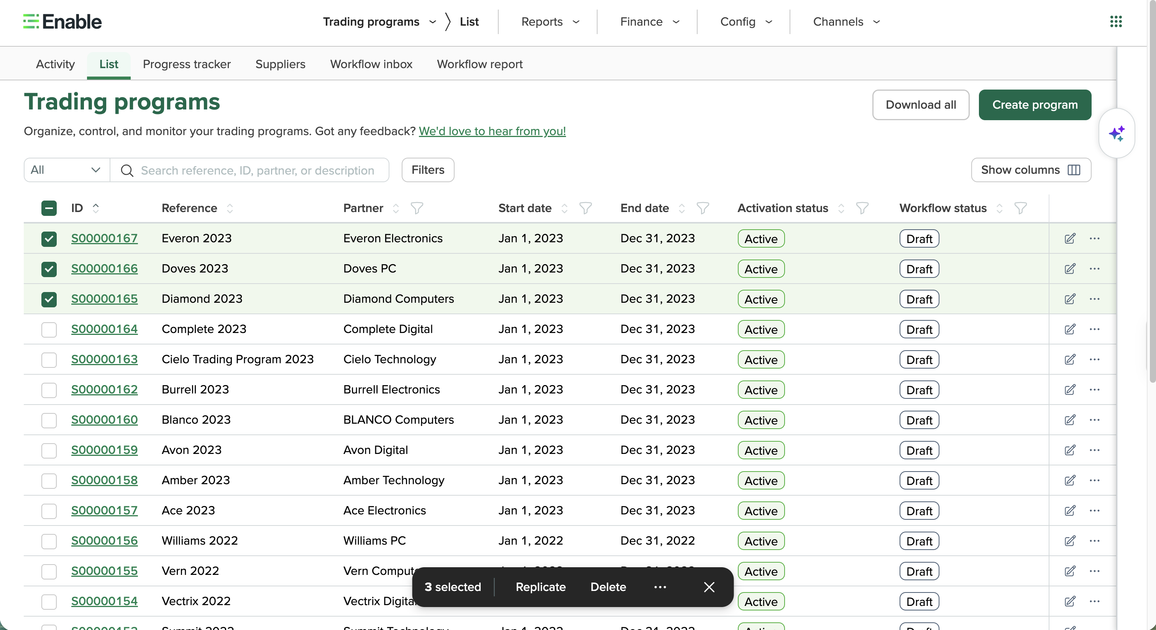Click the edit pencil for Burrell 2023
The height and width of the screenshot is (630, 1156).
coord(1070,389)
